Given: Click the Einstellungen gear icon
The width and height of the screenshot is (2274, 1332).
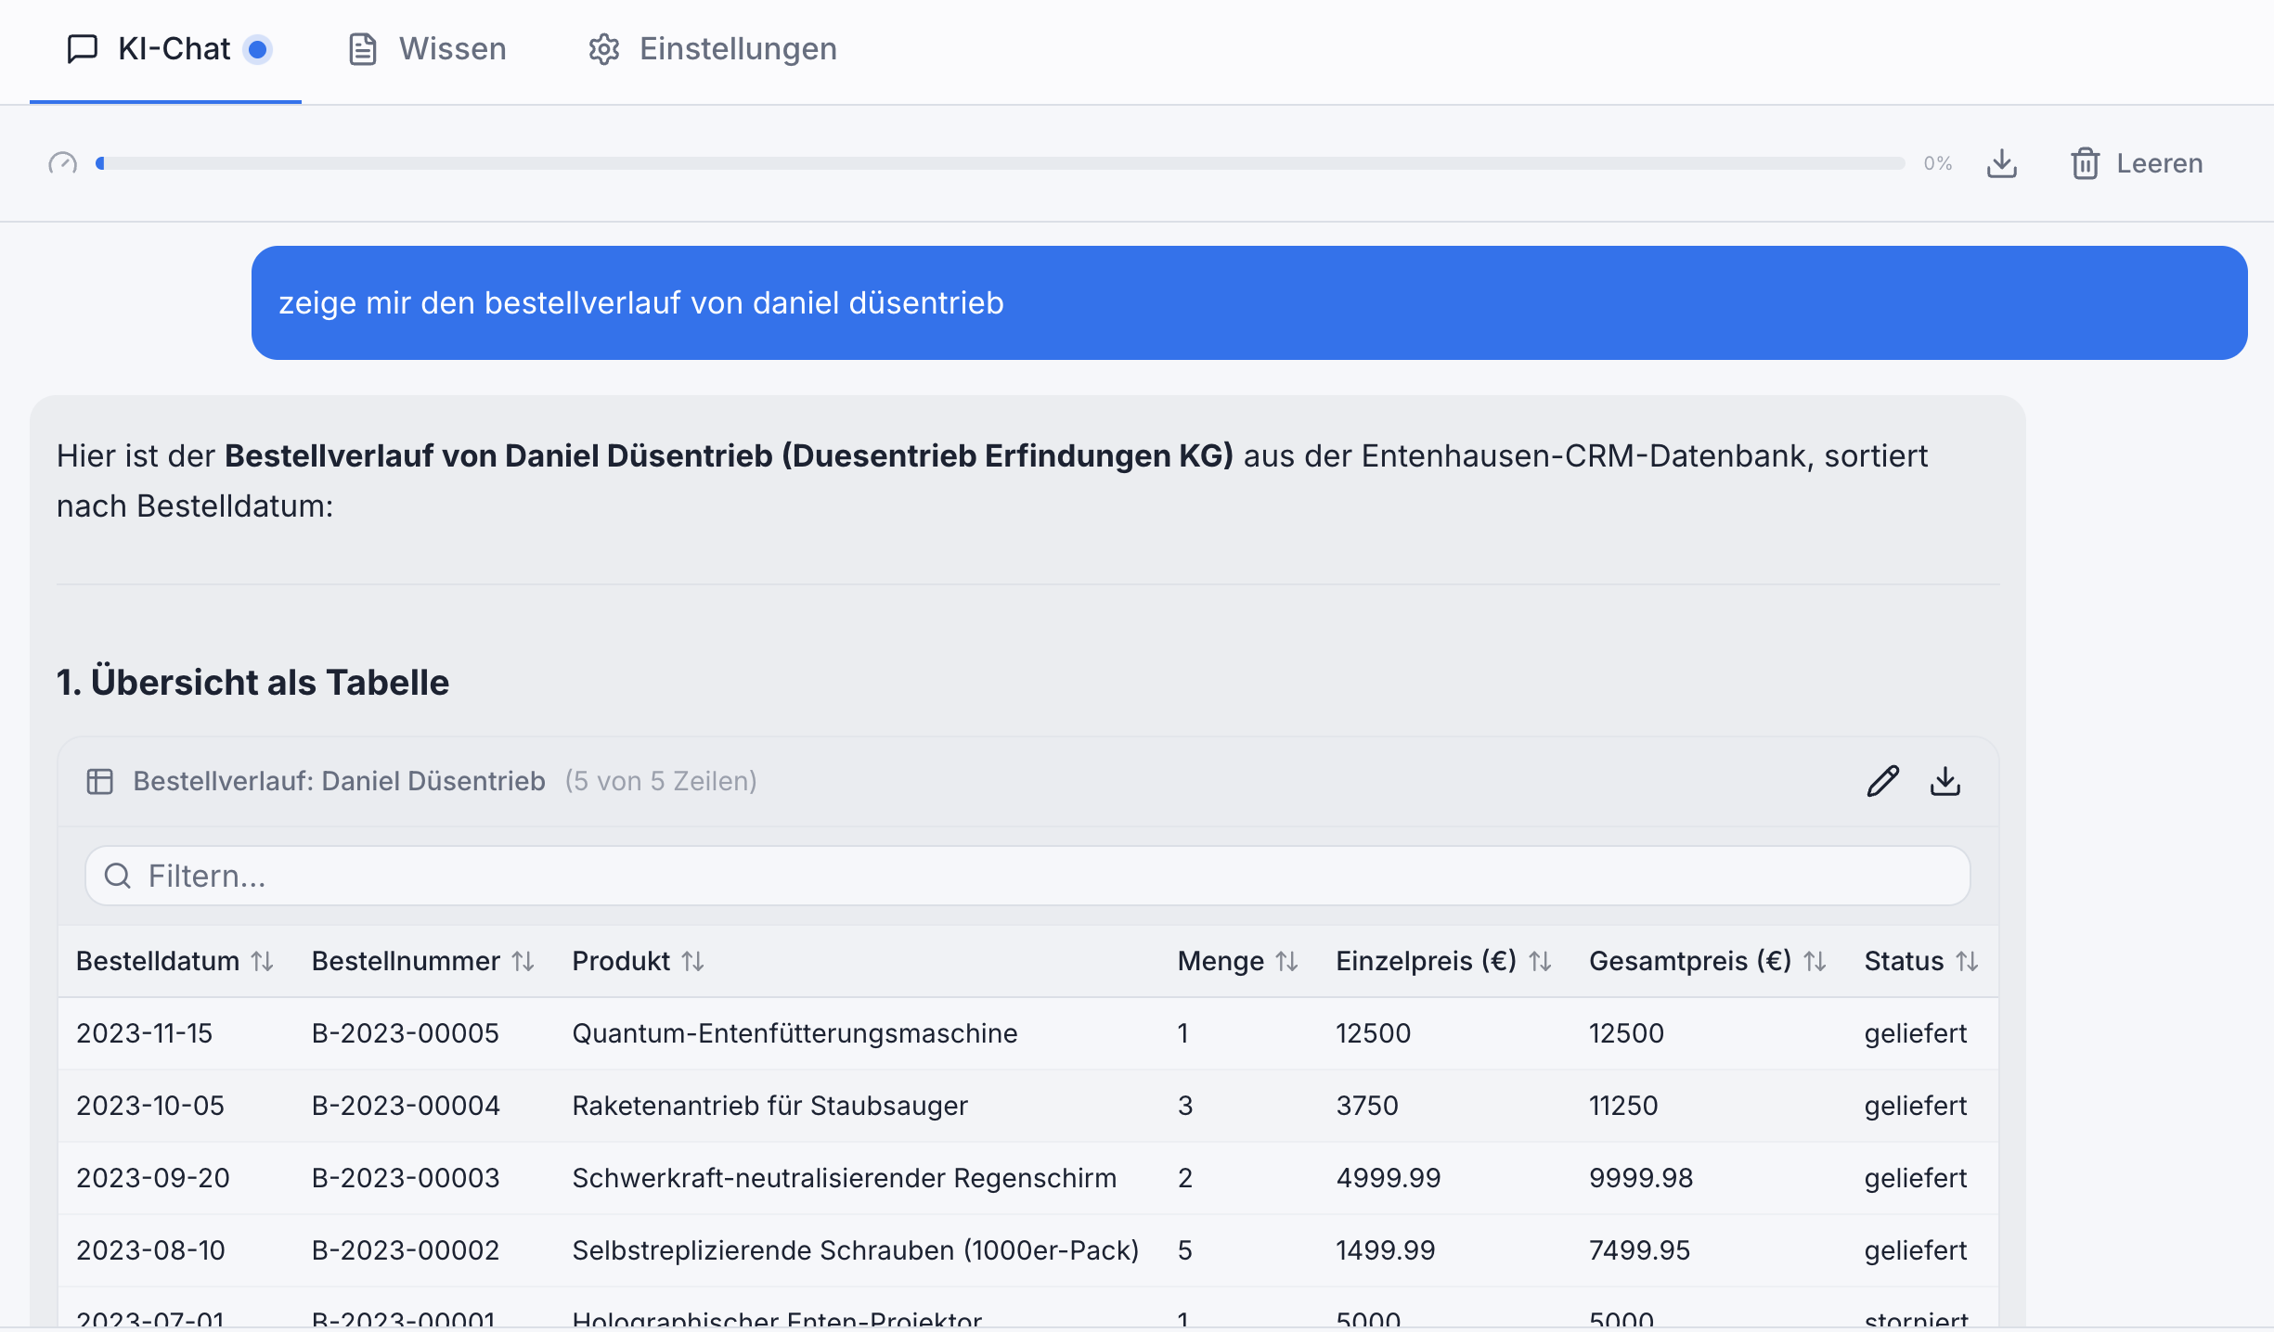Looking at the screenshot, I should (604, 48).
